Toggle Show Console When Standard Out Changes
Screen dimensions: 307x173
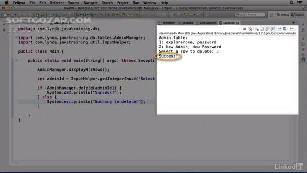click(267, 29)
